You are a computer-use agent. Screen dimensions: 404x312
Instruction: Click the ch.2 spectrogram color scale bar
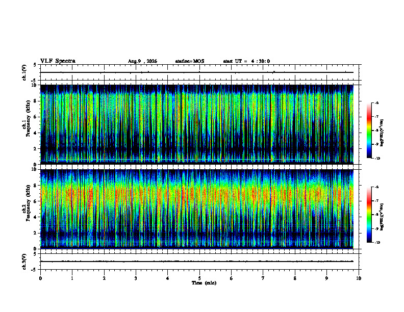point(369,215)
